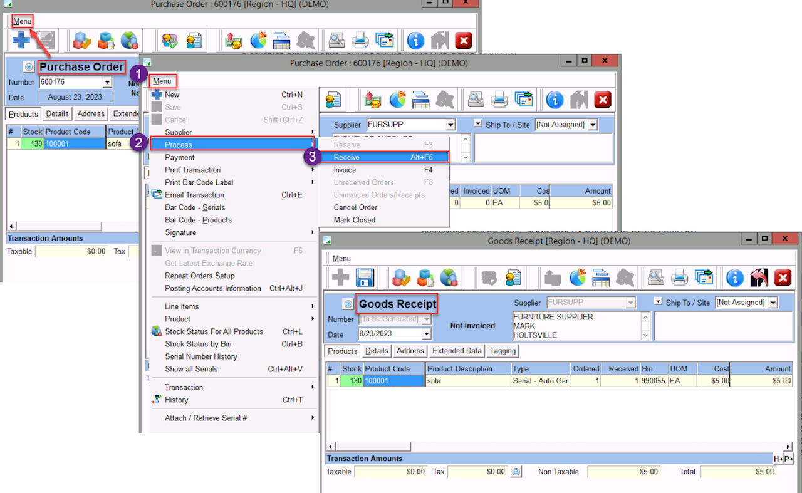
Task: Open the Number 600176 dropdown in Purchase Order
Action: tap(107, 82)
